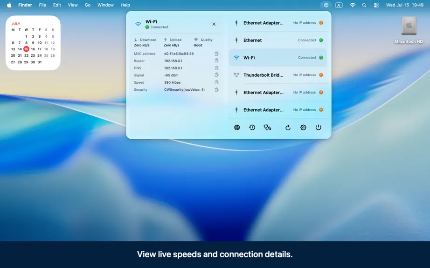Click today's date 15 in calendar widget
Screen dimensions: 430x268
[x=26, y=49]
